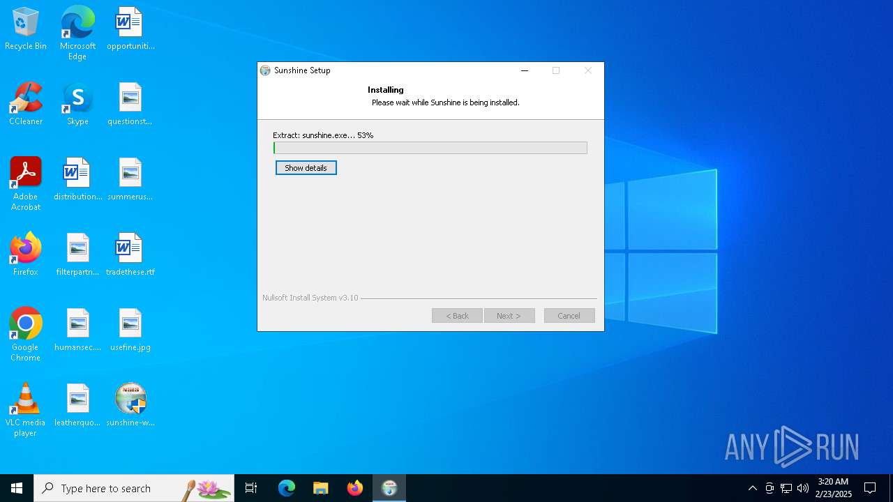Select the tradethese.rtf document icon
The width and height of the screenshot is (893, 502).
click(130, 255)
